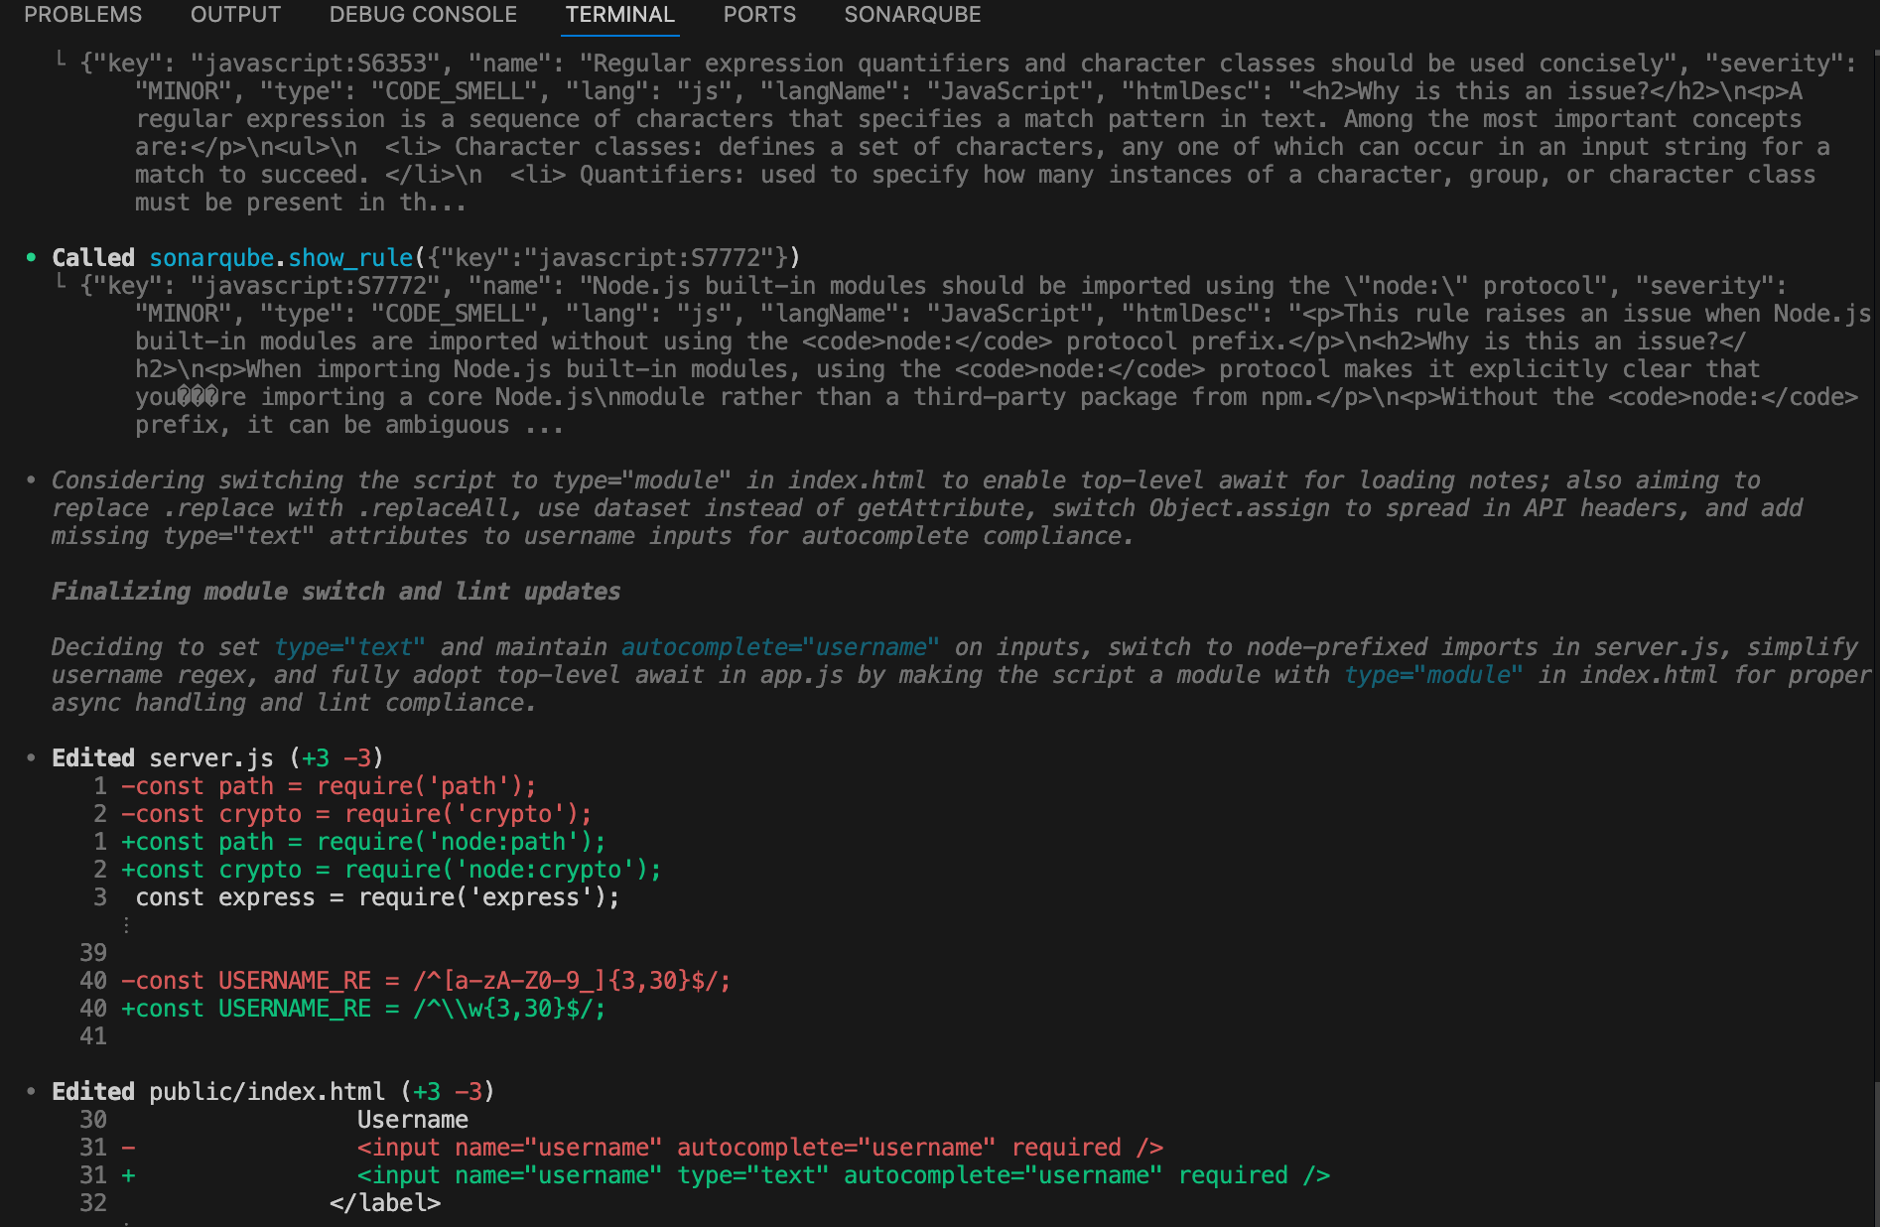Click the added require('node:path') line
Viewport: 1880px width, 1227px height.
coord(362,842)
